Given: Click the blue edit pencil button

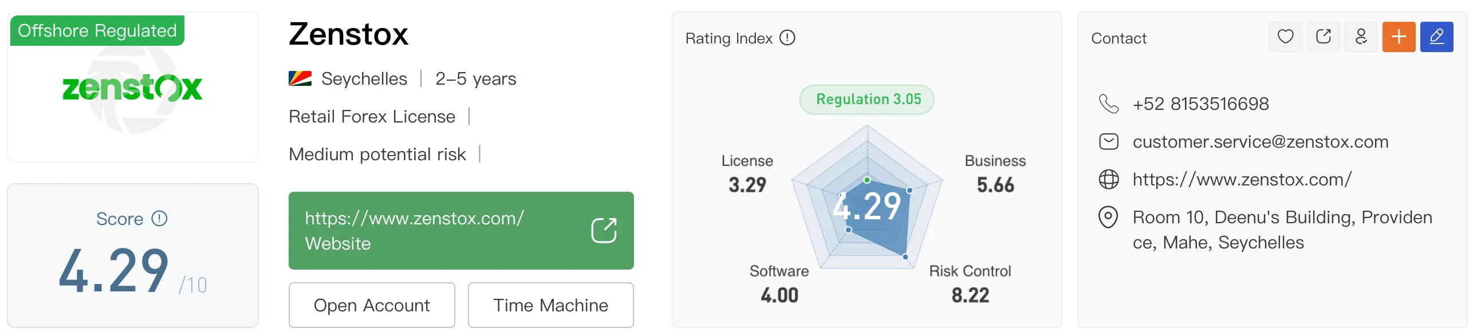Looking at the screenshot, I should click(x=1436, y=37).
